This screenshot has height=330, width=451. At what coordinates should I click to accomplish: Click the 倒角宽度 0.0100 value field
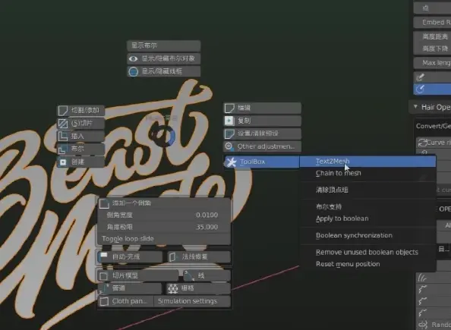pyautogui.click(x=164, y=215)
